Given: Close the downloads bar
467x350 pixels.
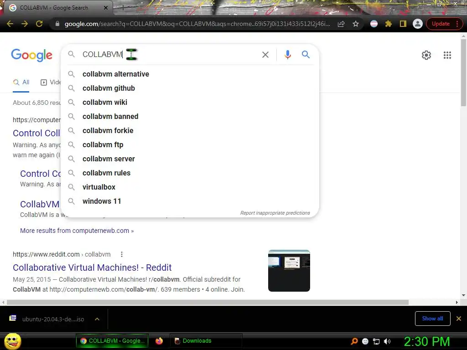Looking at the screenshot, I should click(459, 319).
